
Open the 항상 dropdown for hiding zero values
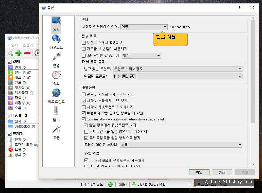tap(142, 56)
